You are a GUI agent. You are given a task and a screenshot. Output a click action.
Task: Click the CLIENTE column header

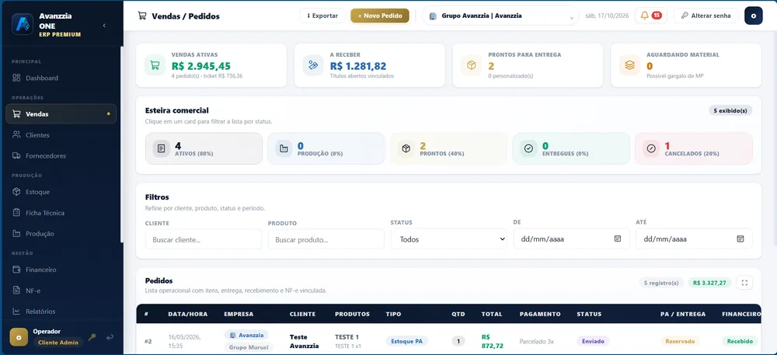pos(302,314)
